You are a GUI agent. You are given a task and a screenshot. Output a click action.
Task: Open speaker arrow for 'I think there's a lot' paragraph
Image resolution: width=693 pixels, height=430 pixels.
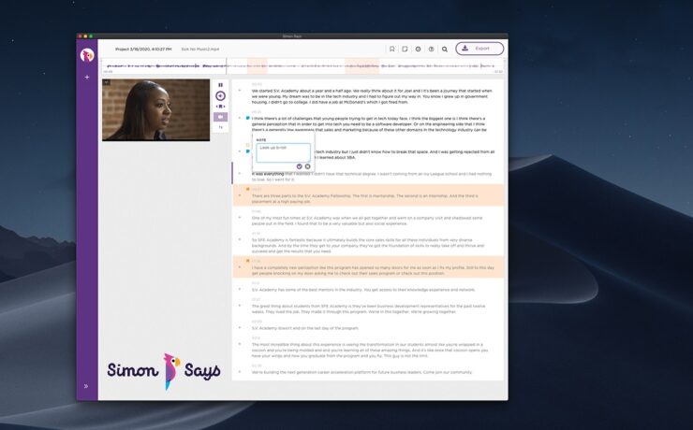tap(240, 118)
